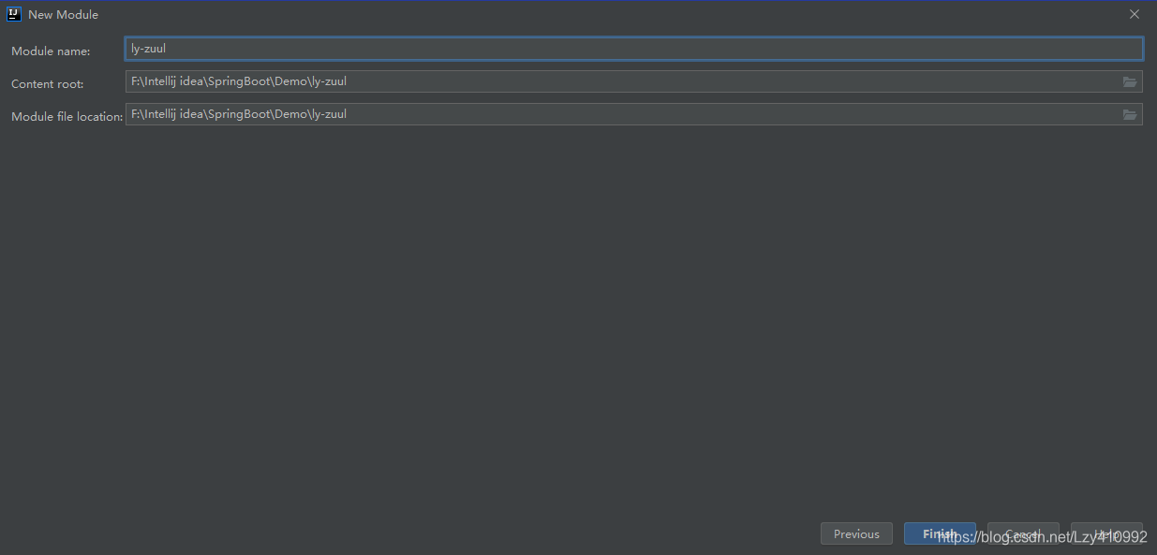The height and width of the screenshot is (555, 1157).
Task: Browse folders for Content root
Action: (x=1130, y=82)
